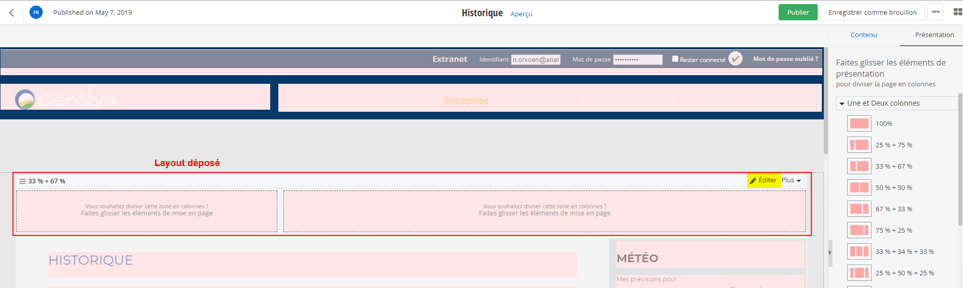Click the back arrow icon
This screenshot has width=963, height=288.
[12, 13]
